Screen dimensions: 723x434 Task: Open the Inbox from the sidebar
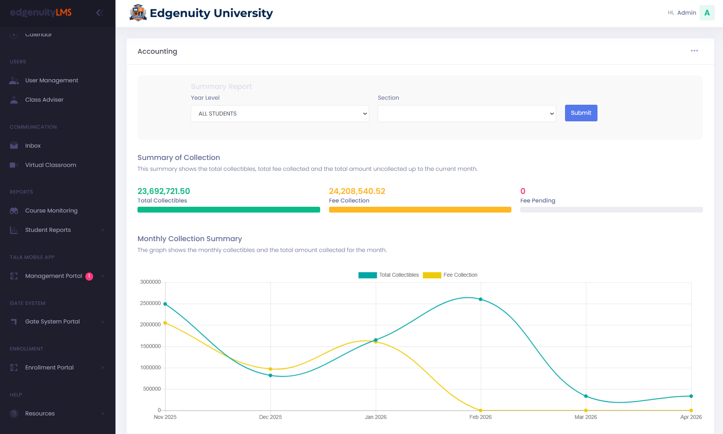coord(33,145)
